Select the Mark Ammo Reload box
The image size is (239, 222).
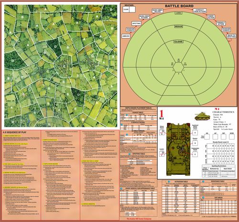[x=157, y=11]
